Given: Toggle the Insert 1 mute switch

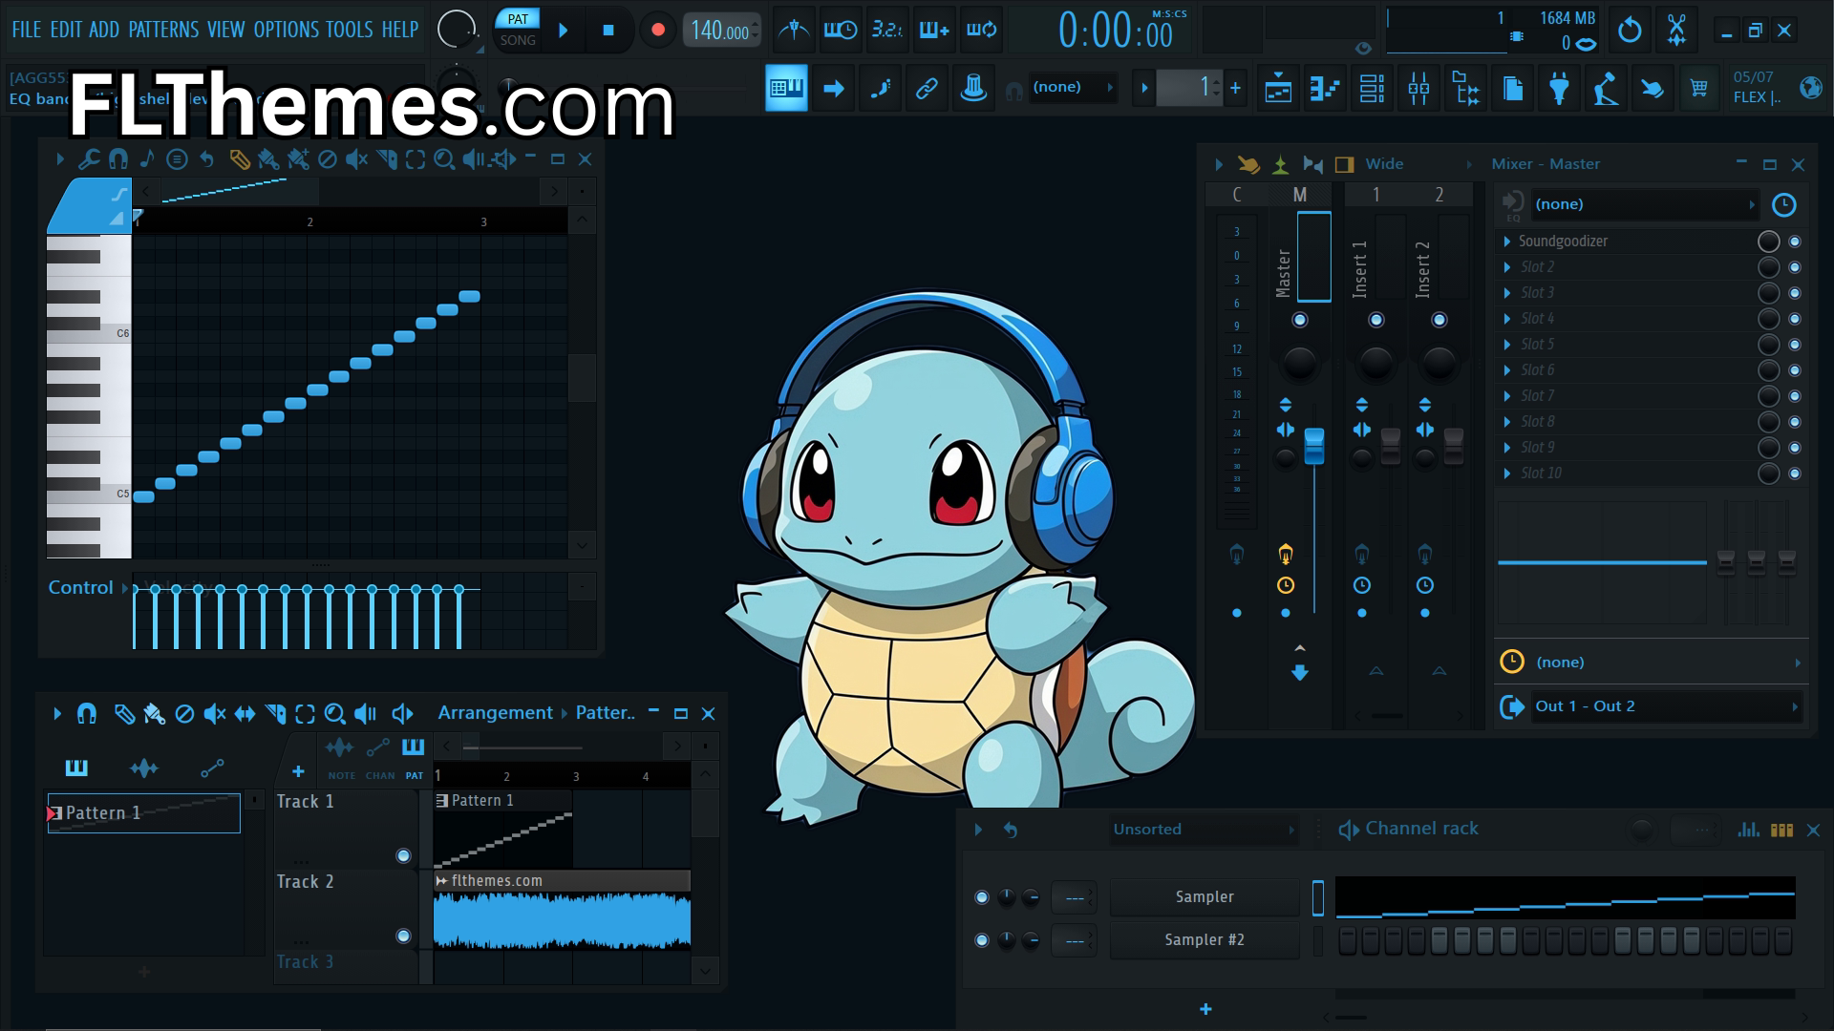Looking at the screenshot, I should [x=1376, y=320].
